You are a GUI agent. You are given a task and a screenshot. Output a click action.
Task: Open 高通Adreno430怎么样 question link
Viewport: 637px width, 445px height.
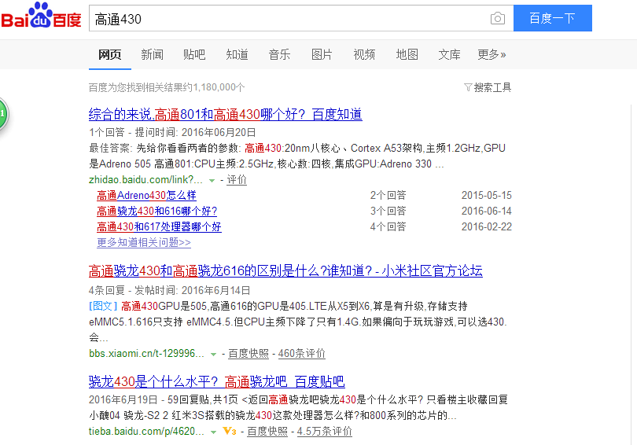(146, 195)
